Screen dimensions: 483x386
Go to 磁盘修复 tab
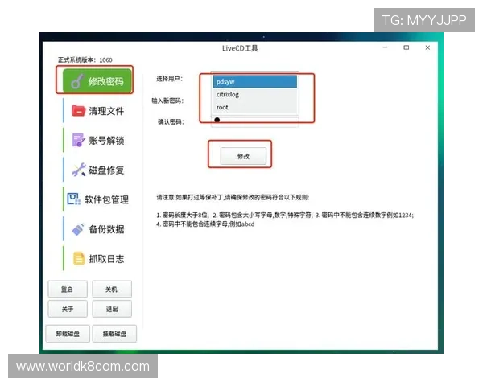click(98, 170)
